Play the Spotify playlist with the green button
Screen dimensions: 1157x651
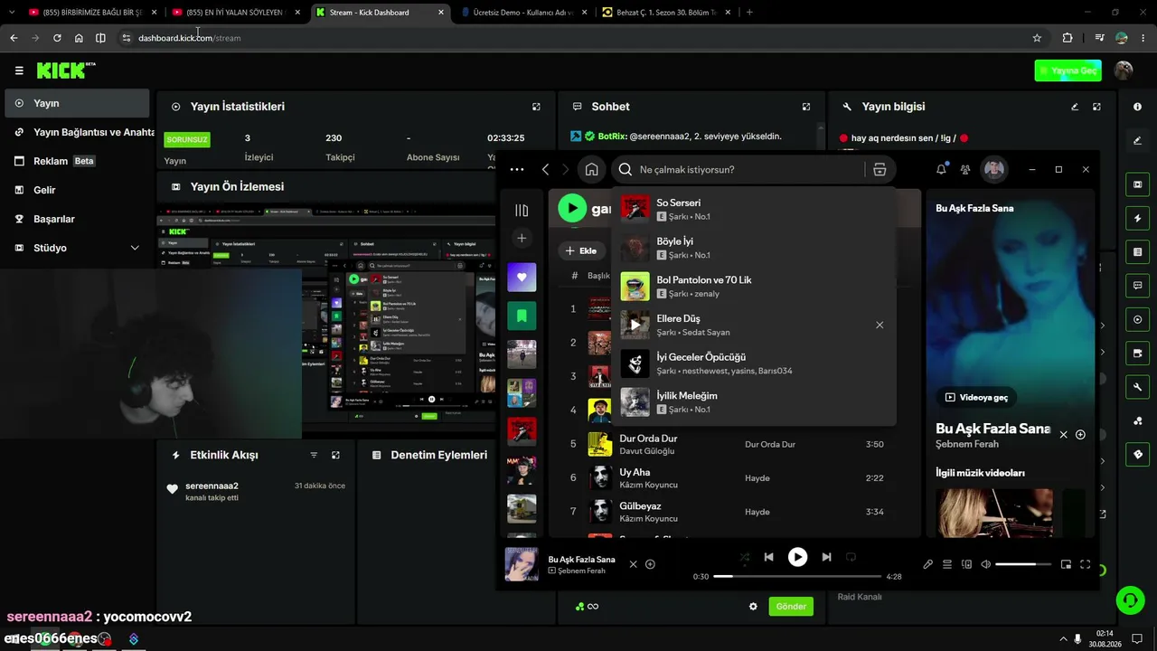572,208
